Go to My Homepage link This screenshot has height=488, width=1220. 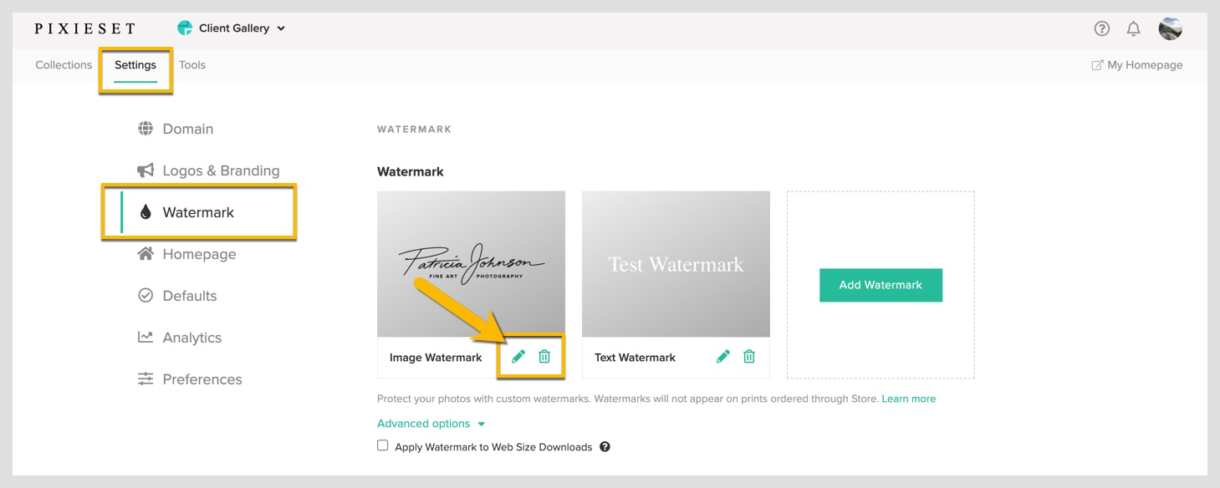coord(1137,65)
